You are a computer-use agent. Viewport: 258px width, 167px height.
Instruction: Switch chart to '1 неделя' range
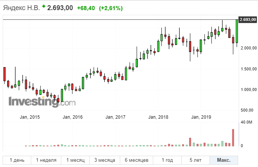tap(46, 160)
